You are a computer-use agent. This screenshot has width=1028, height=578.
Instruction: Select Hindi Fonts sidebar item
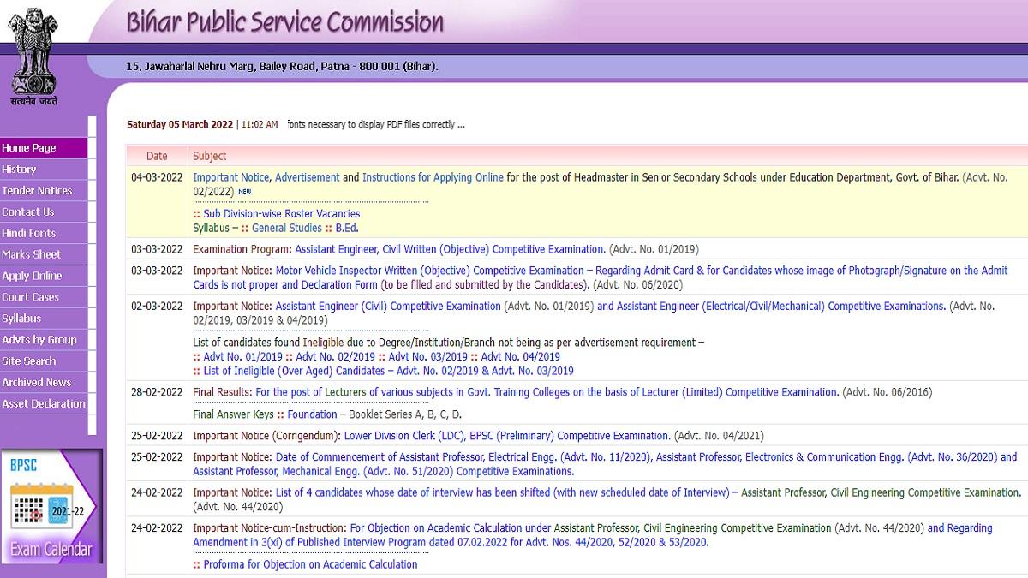pos(29,233)
